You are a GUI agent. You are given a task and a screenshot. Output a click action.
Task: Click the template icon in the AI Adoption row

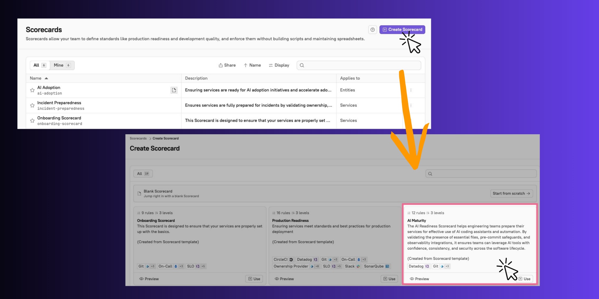174,90
